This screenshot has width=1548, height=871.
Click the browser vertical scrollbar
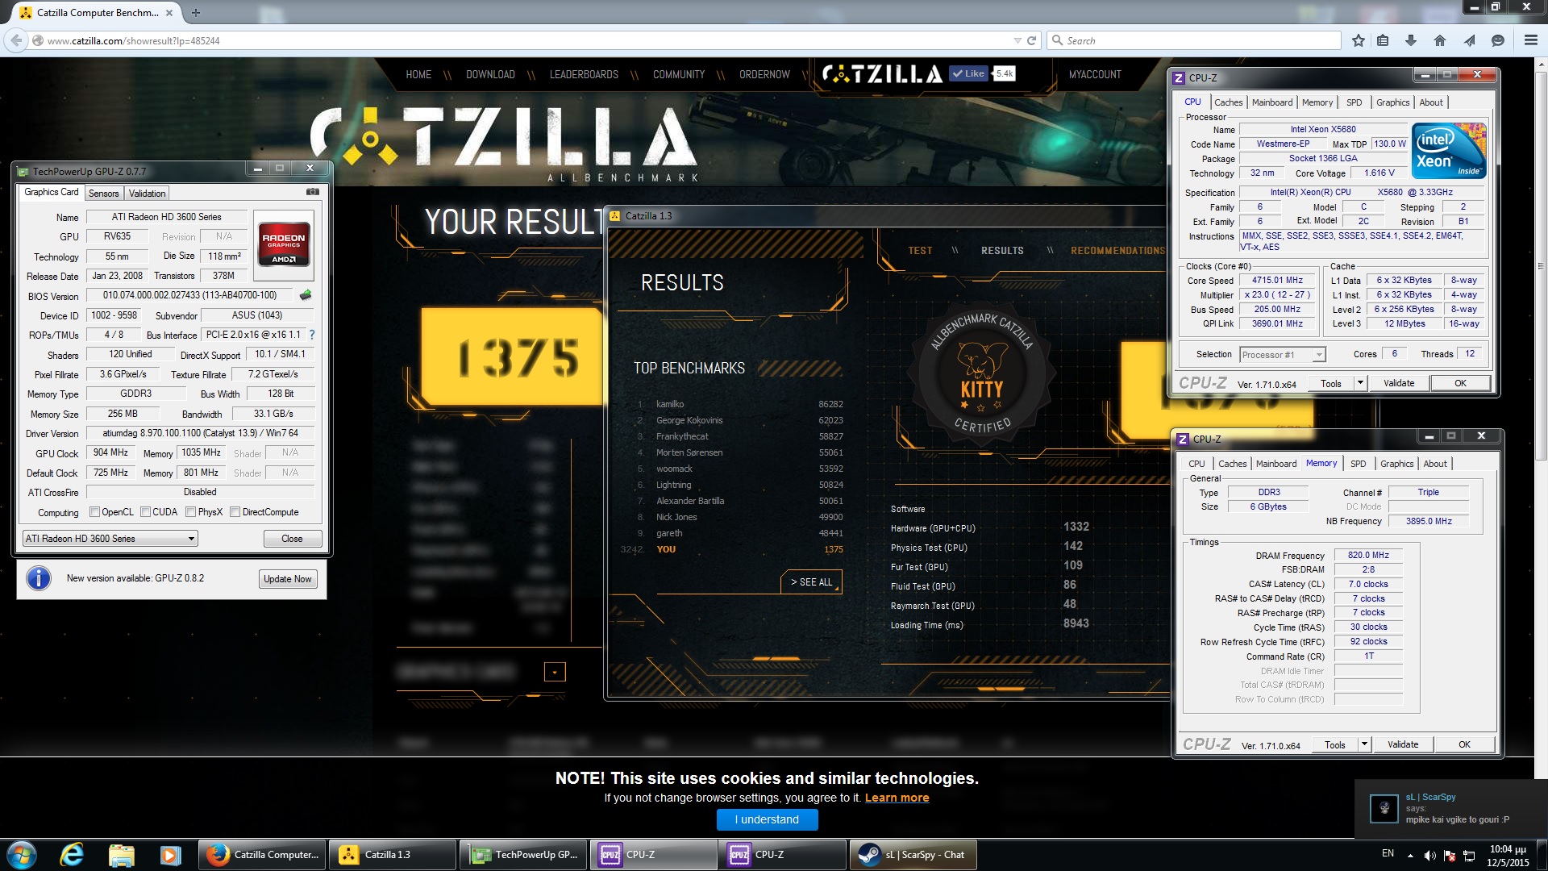tap(1541, 266)
